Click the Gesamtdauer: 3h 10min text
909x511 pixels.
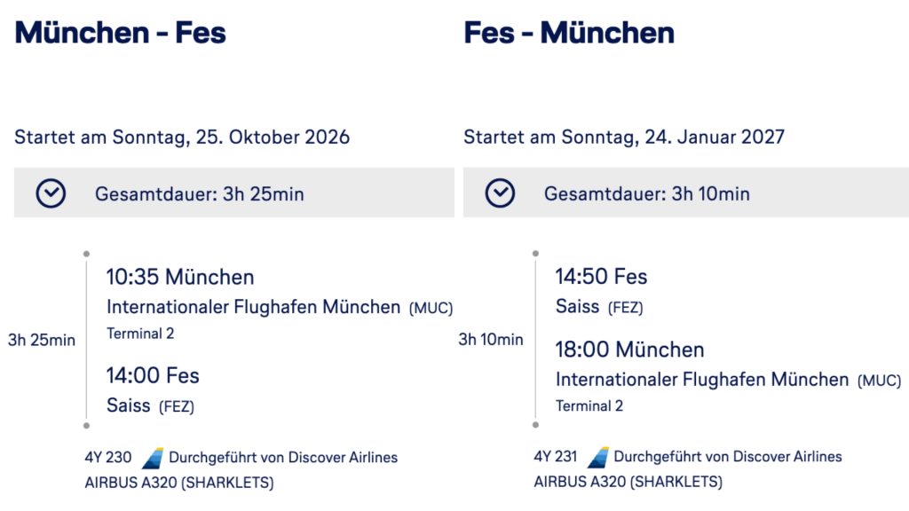tap(646, 194)
